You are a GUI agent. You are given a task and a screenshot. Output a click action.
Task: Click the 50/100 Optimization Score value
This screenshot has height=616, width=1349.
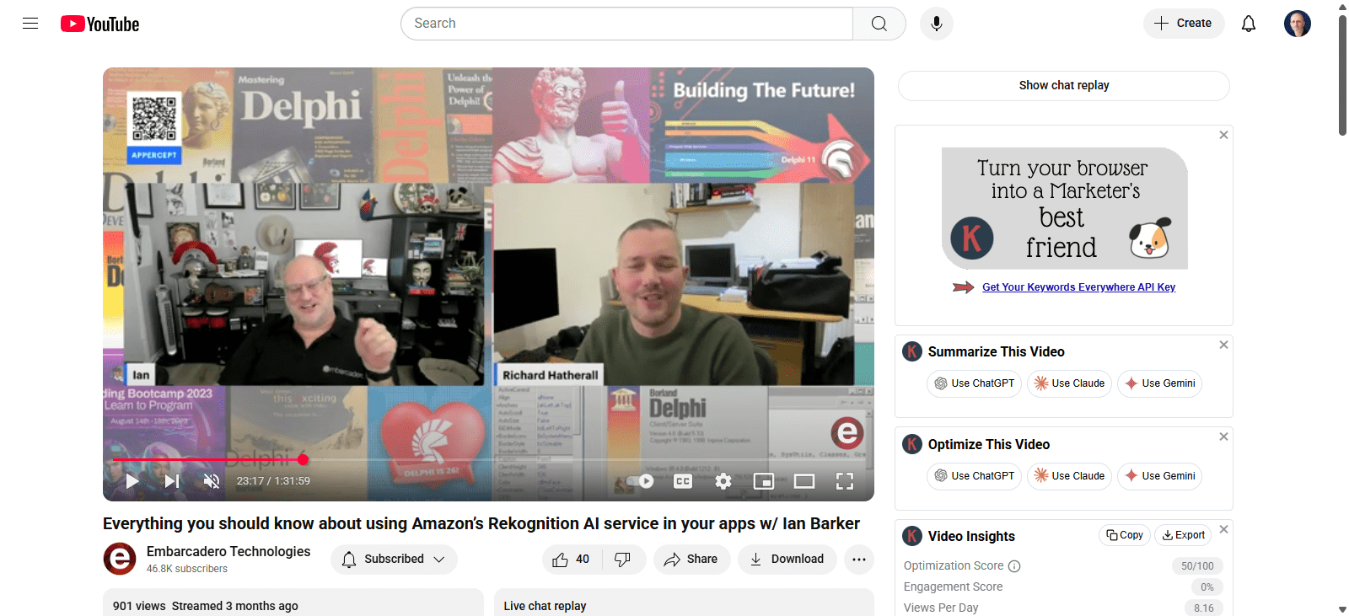coord(1197,566)
